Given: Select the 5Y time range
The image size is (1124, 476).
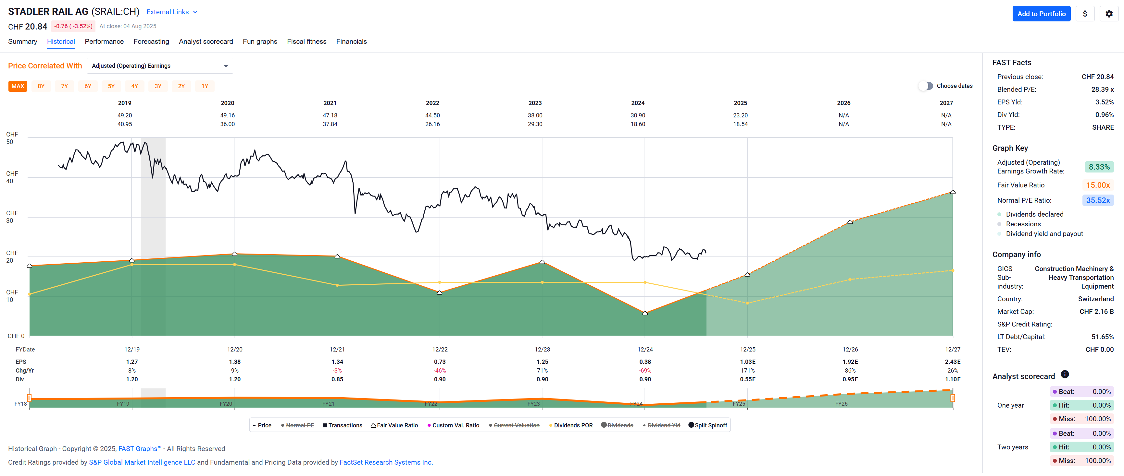Looking at the screenshot, I should [x=111, y=86].
